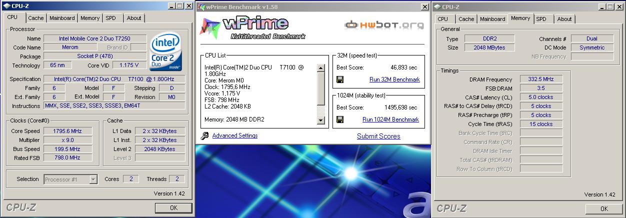Click the Stepping value D

point(171,88)
